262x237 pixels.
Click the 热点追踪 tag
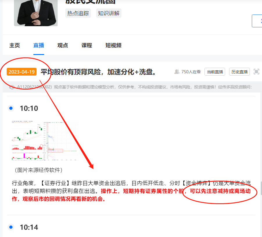click(x=78, y=13)
